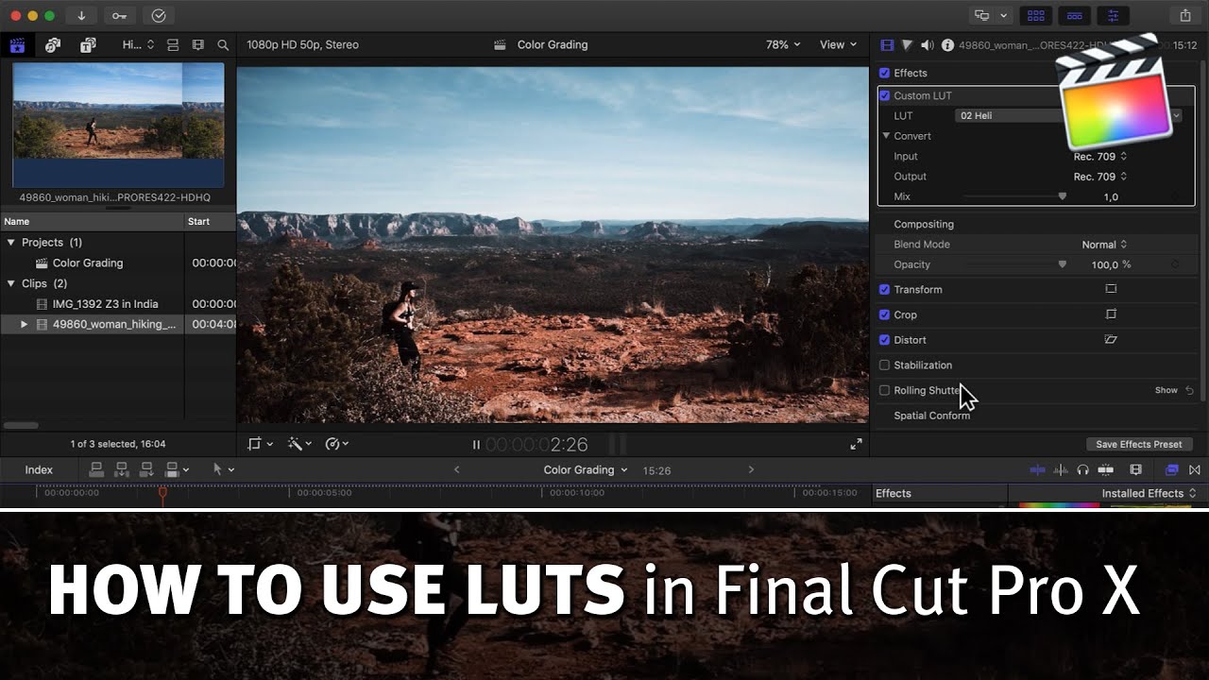The image size is (1209, 680).
Task: Disable the Crop checkbox
Action: [885, 314]
